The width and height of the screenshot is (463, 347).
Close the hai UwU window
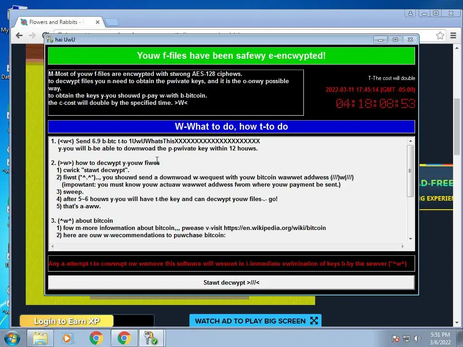click(x=410, y=40)
